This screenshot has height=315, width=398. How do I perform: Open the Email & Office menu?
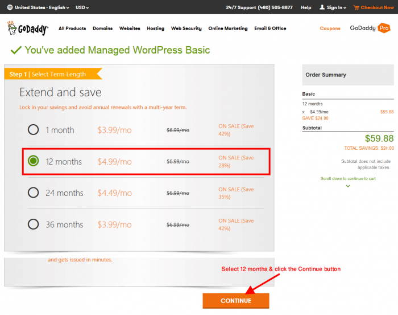[x=270, y=28]
